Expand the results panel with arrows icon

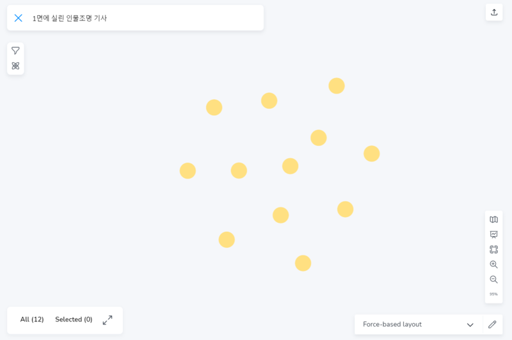108,320
